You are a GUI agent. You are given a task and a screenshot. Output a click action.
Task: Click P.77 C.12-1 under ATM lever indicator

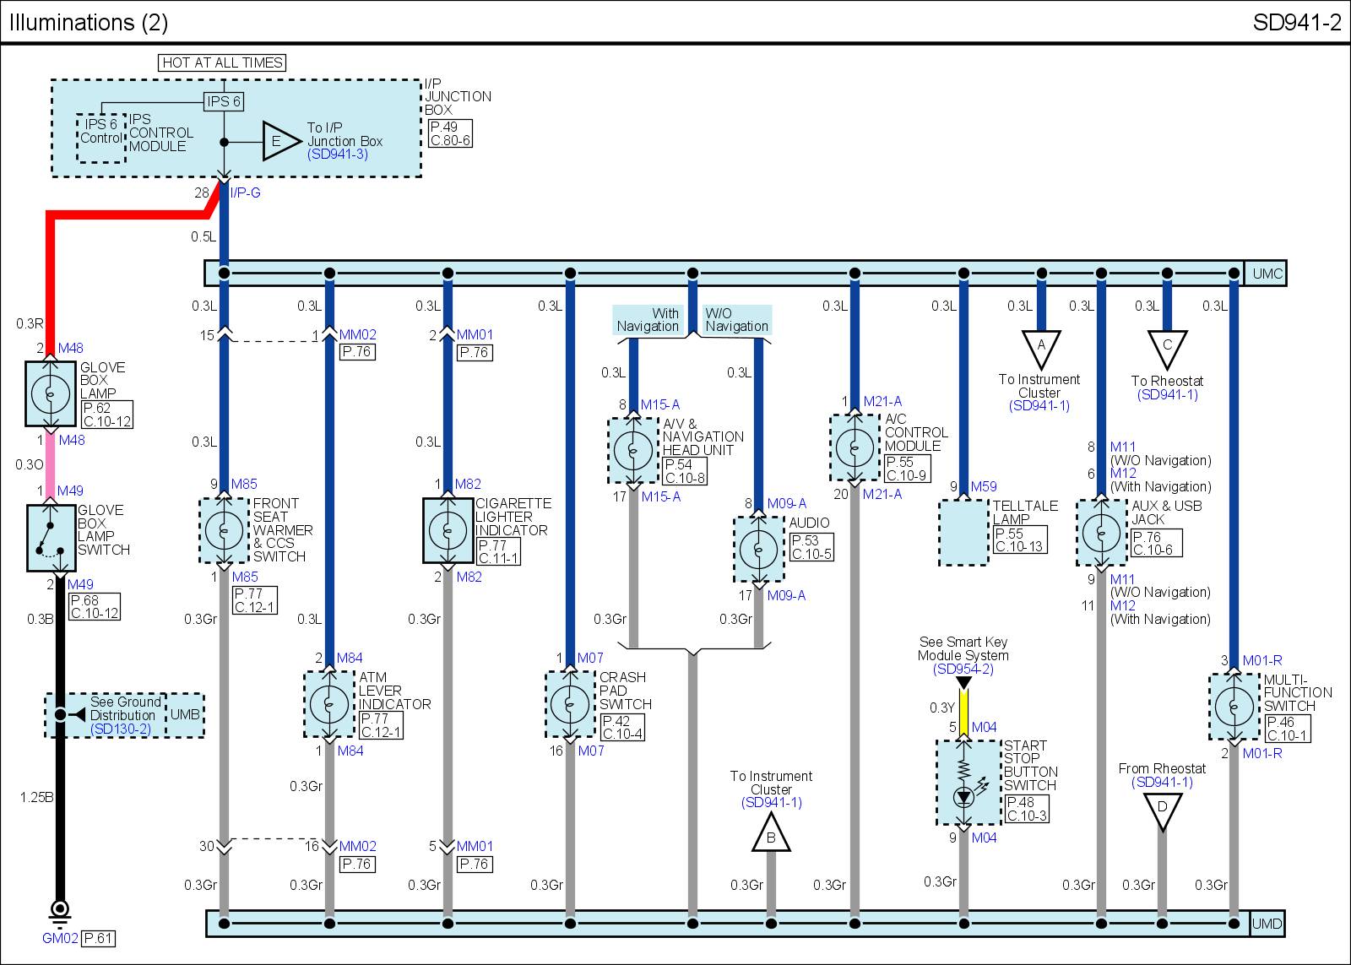(382, 726)
